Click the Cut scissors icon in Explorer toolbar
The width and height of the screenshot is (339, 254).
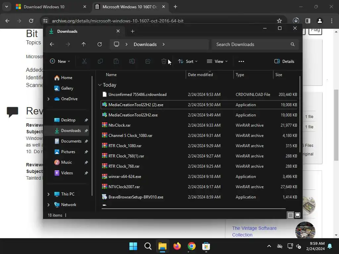84,61
